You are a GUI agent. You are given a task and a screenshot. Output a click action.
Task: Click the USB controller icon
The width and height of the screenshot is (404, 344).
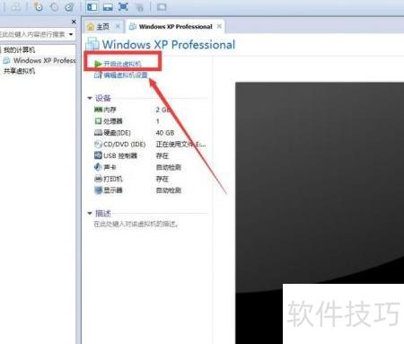[98, 155]
